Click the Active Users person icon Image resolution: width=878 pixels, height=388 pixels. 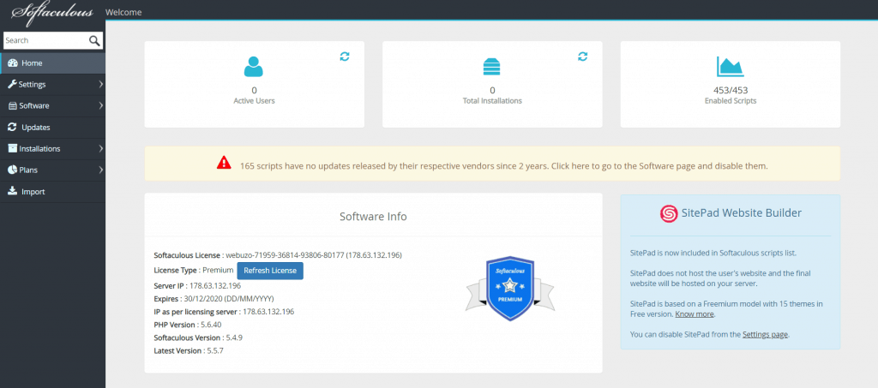(x=254, y=67)
